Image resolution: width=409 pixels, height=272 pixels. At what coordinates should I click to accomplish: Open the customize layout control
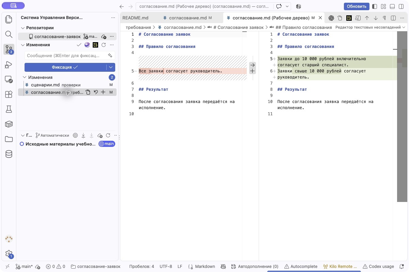click(x=384, y=6)
